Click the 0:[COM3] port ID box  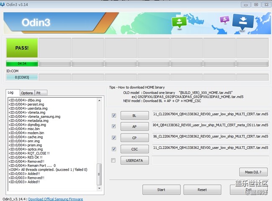(x=22, y=77)
